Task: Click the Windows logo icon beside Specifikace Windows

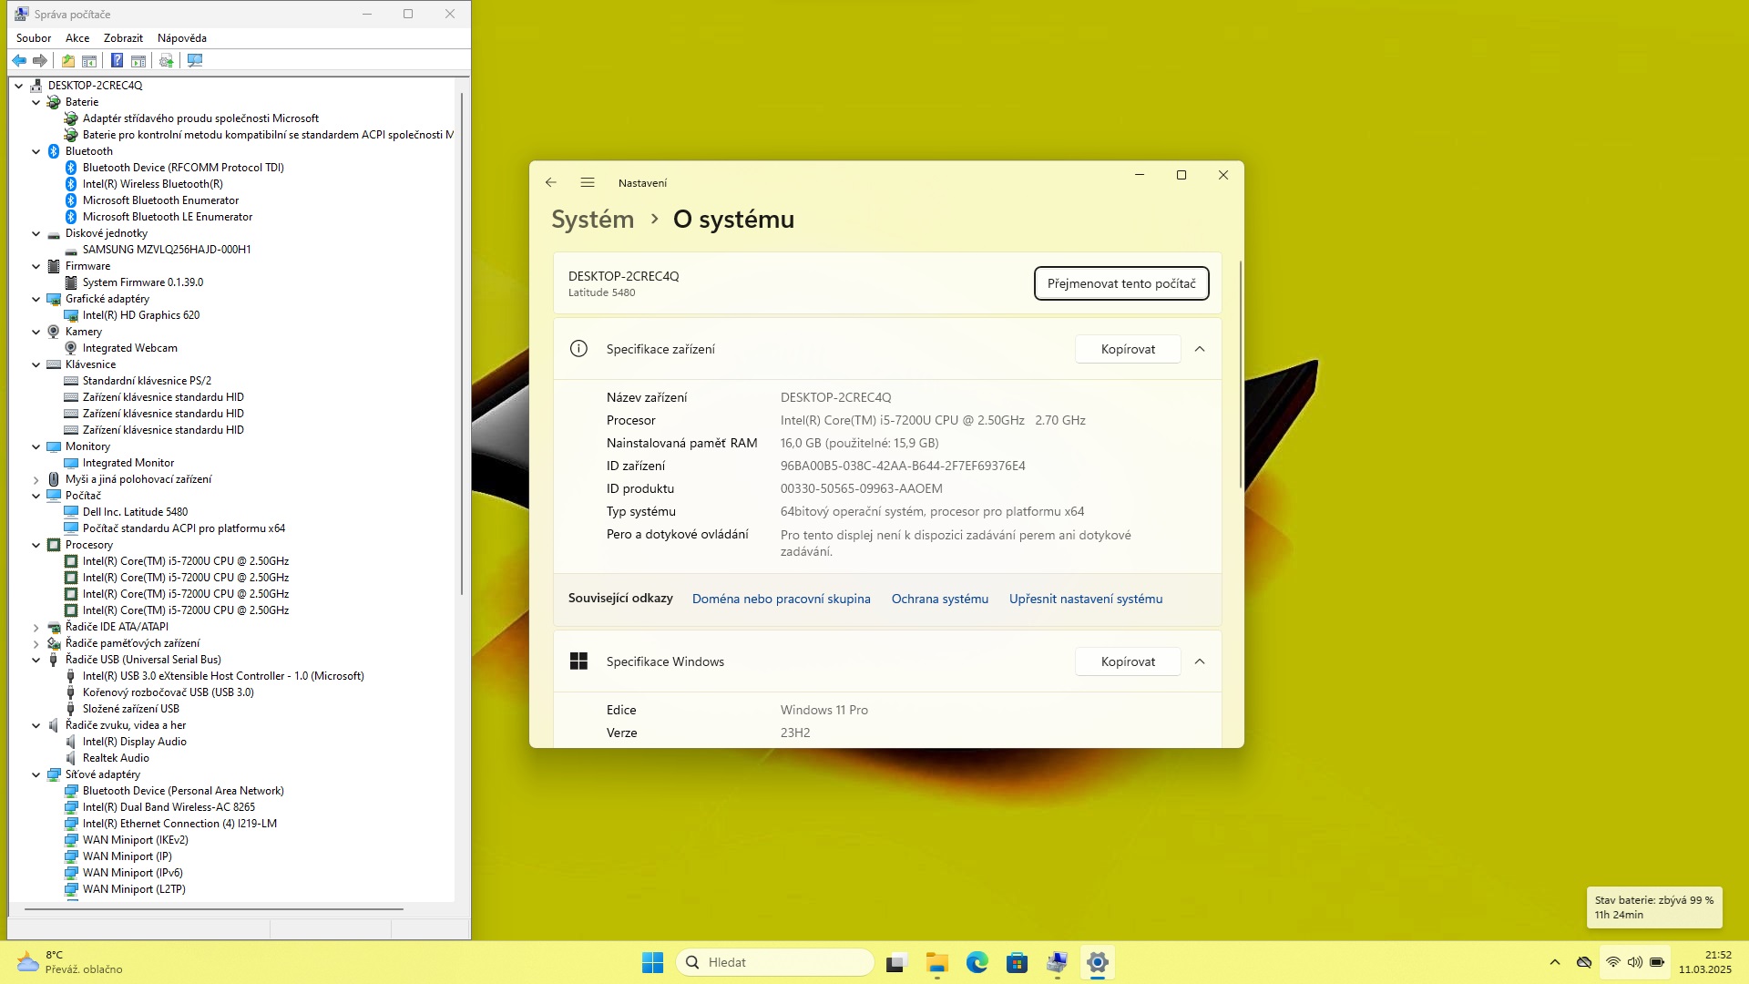Action: [x=578, y=661]
